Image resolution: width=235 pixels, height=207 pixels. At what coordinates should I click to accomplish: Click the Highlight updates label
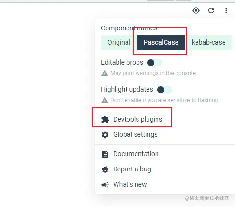pyautogui.click(x=127, y=89)
